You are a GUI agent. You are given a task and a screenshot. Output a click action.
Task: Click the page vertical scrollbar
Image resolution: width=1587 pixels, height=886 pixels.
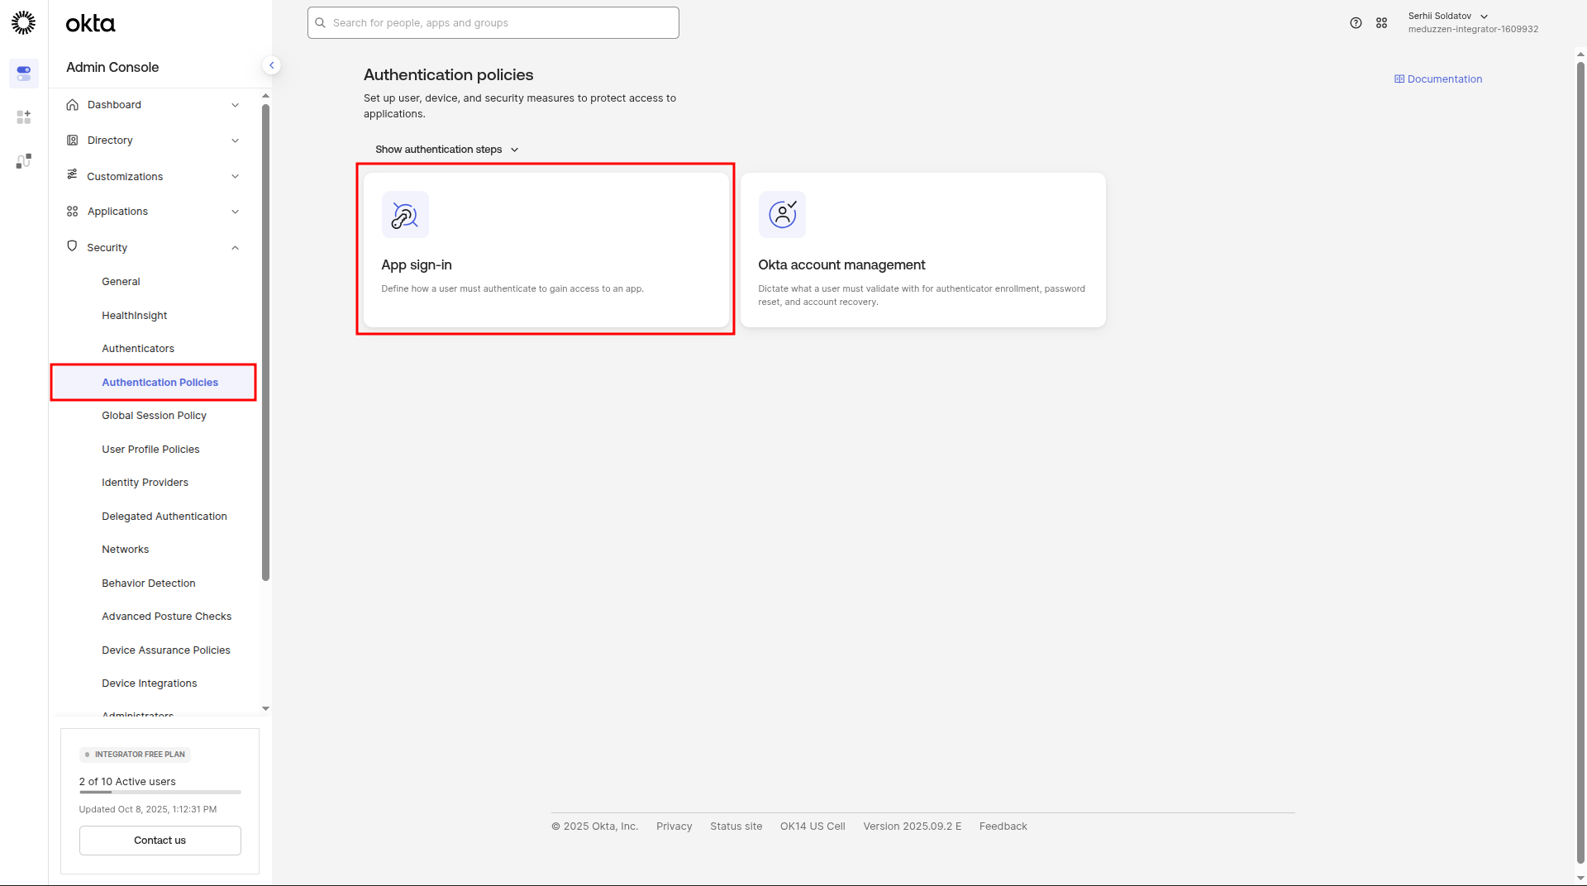tap(1580, 463)
